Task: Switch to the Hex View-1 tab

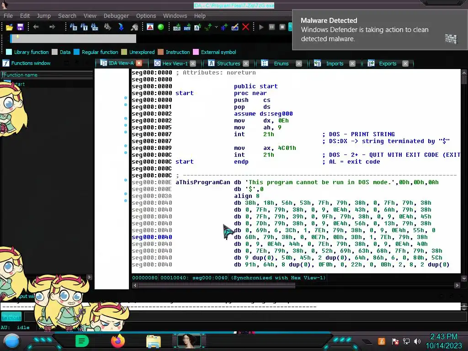Action: (175, 64)
